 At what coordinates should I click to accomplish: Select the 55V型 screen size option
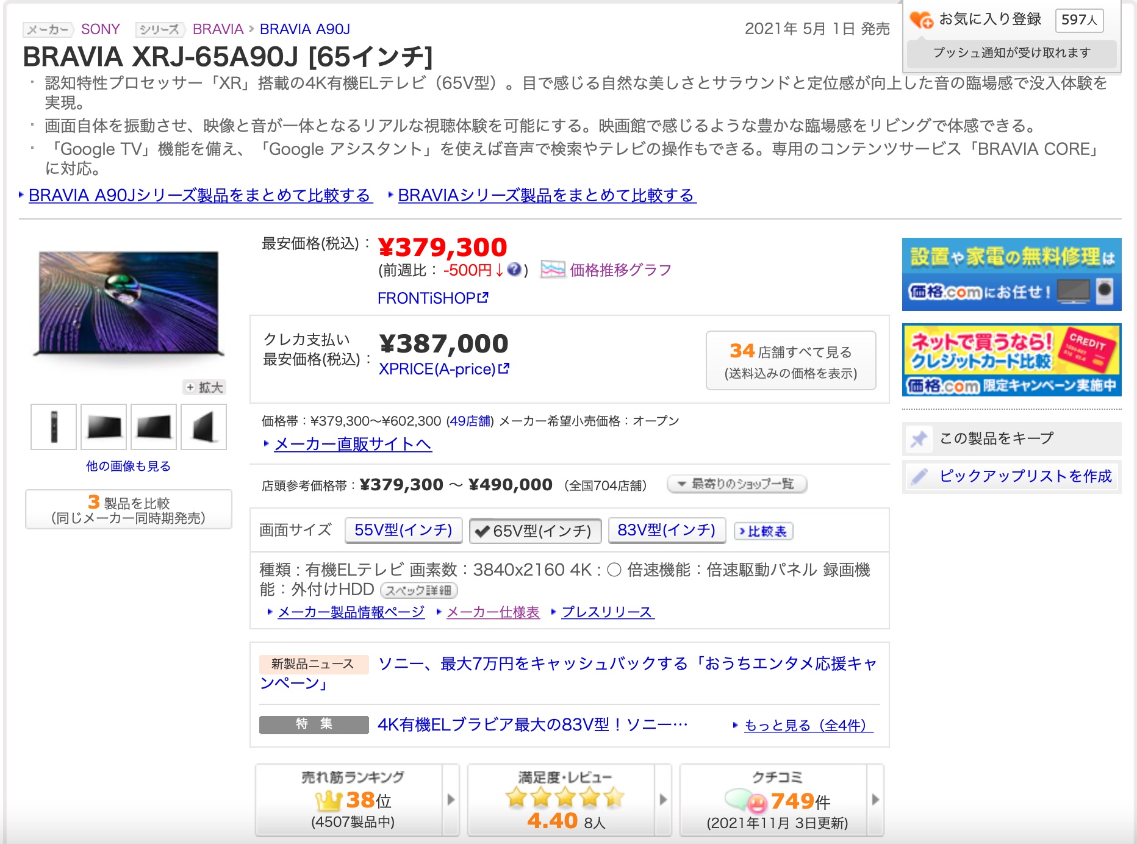coord(403,530)
